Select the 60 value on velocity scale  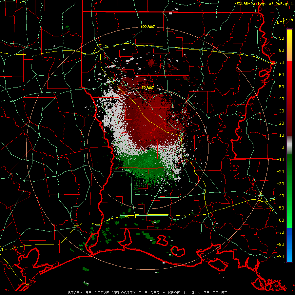click(282, 74)
